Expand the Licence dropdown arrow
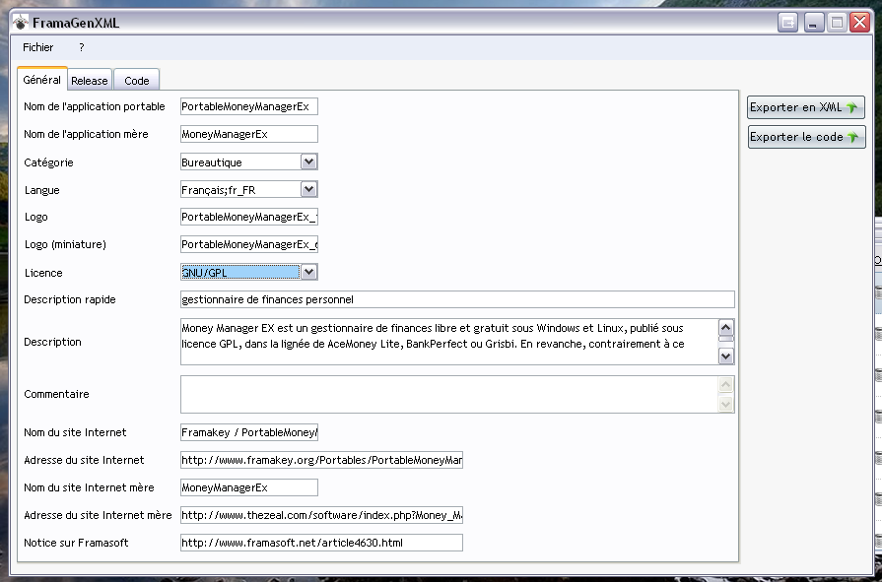The height and width of the screenshot is (582, 882). pyautogui.click(x=308, y=272)
